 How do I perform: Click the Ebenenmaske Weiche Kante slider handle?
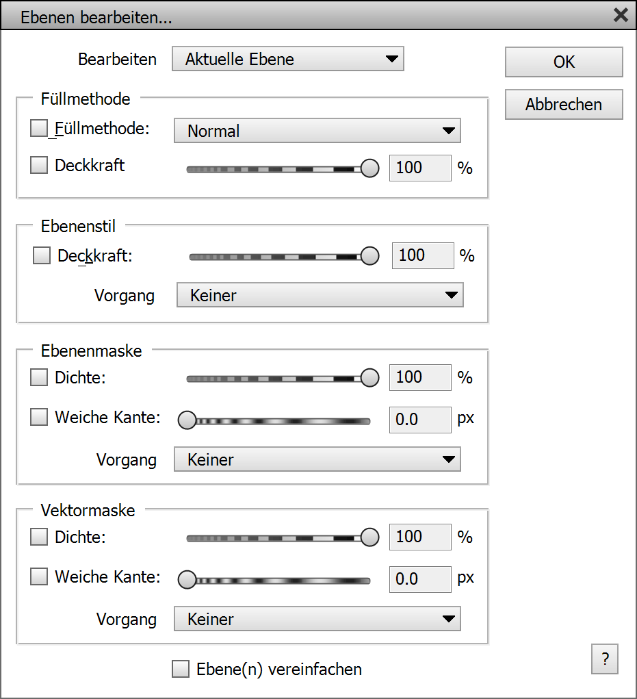coord(187,421)
